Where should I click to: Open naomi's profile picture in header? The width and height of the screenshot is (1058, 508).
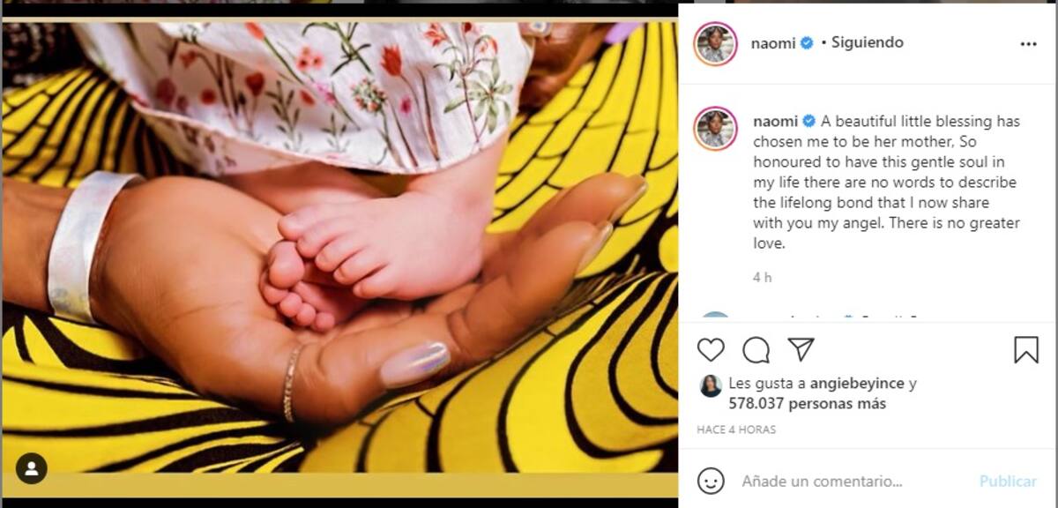click(715, 43)
